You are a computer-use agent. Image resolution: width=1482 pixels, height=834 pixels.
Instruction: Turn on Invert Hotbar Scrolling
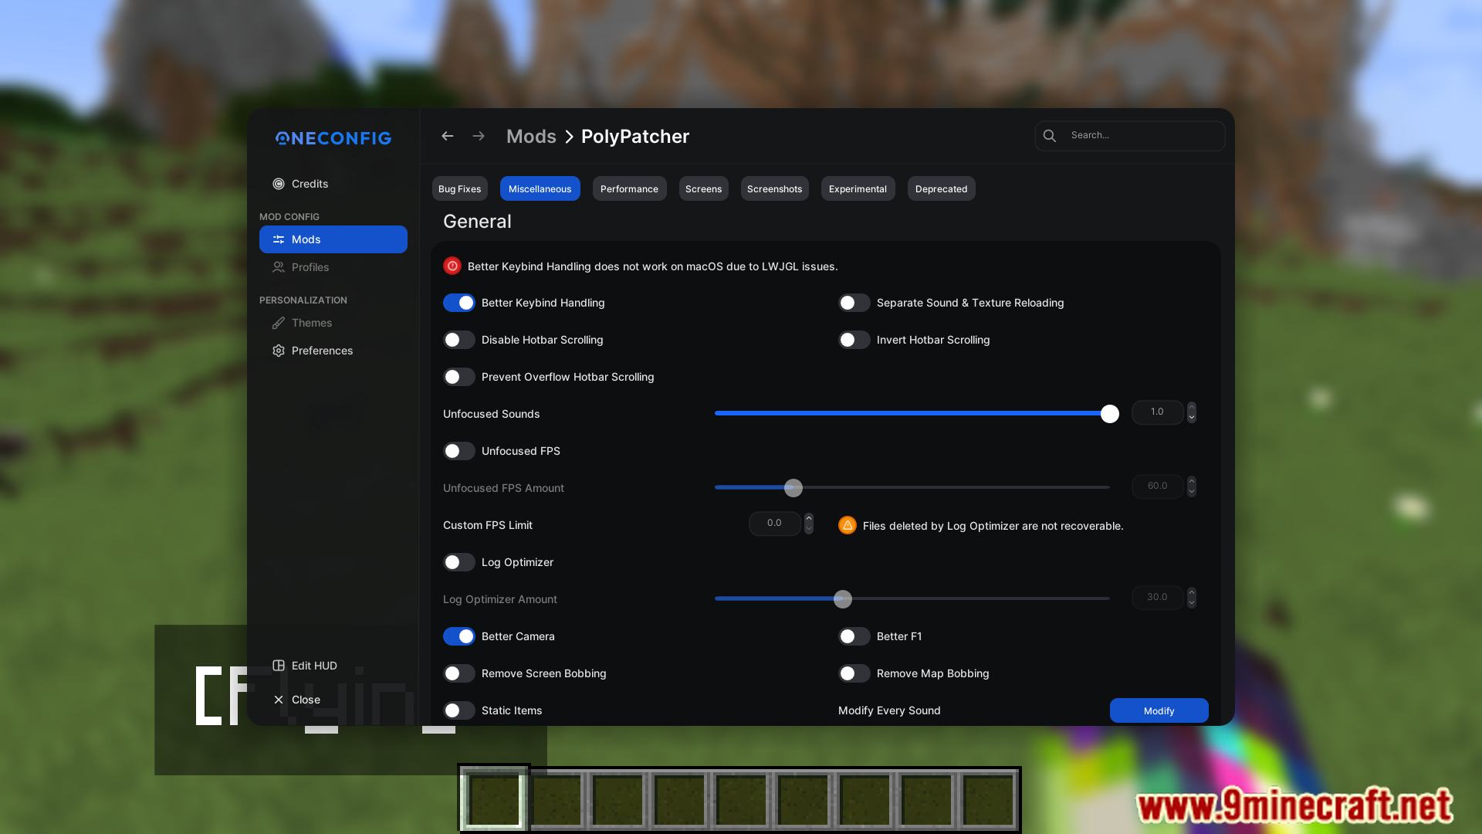[854, 340]
